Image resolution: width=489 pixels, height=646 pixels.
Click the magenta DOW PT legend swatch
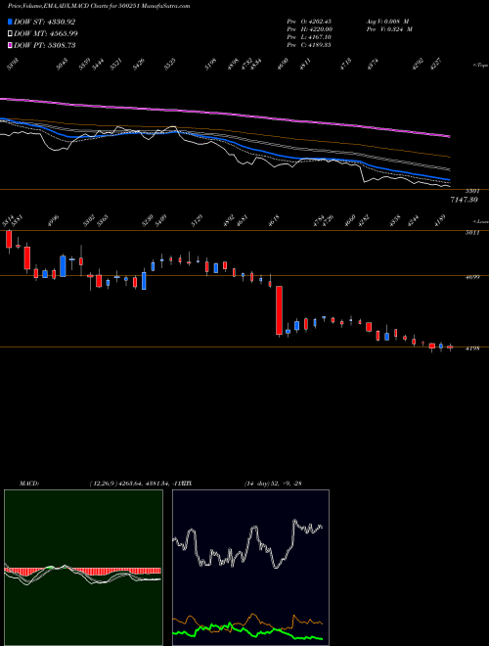tap(11, 45)
